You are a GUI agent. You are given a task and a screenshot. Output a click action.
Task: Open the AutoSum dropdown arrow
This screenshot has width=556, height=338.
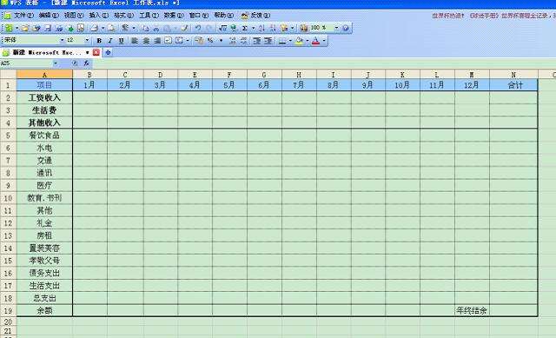pos(253,28)
